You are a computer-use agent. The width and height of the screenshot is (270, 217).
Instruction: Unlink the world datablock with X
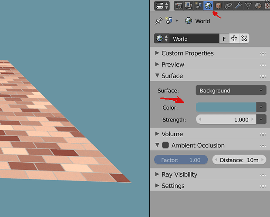coord(244,39)
